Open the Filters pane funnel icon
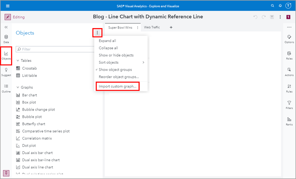The image size is (296, 179). pyautogui.click(x=289, y=104)
